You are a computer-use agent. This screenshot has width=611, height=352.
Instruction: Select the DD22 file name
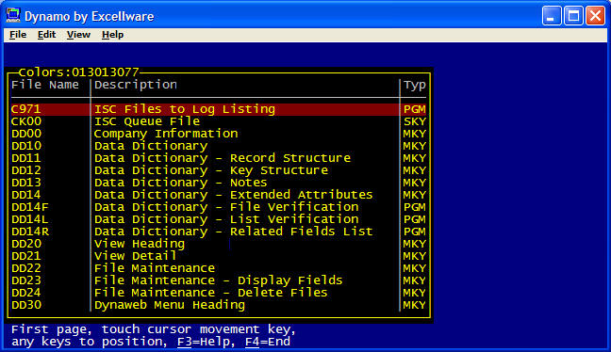coord(26,268)
